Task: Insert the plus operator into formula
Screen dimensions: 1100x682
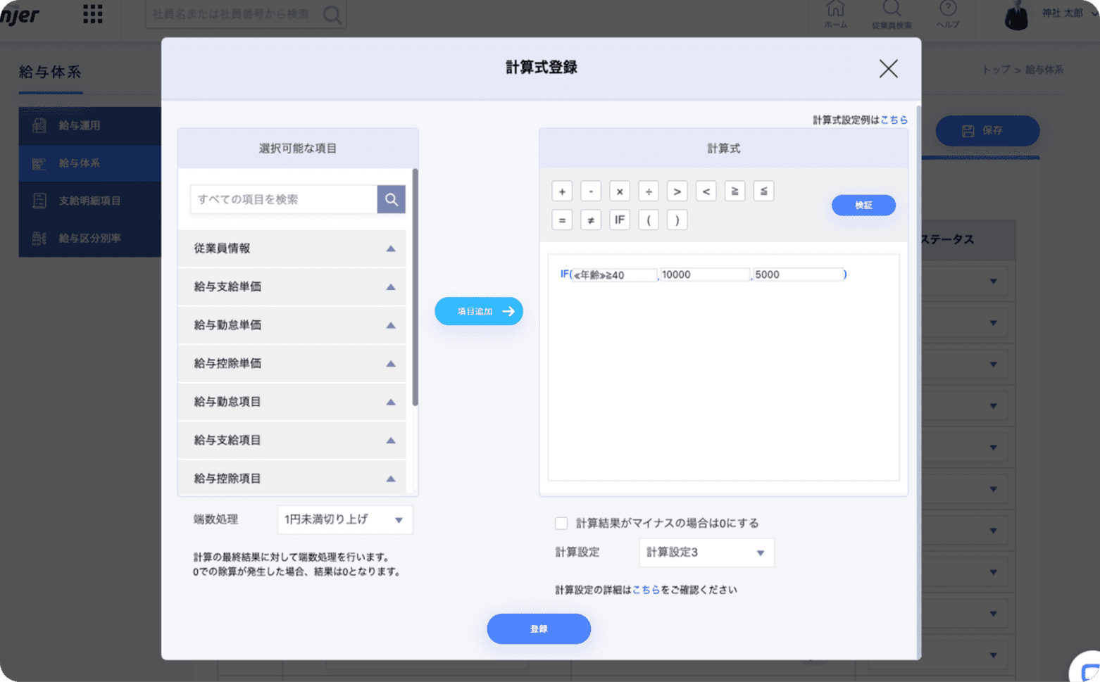Action: [x=562, y=191]
